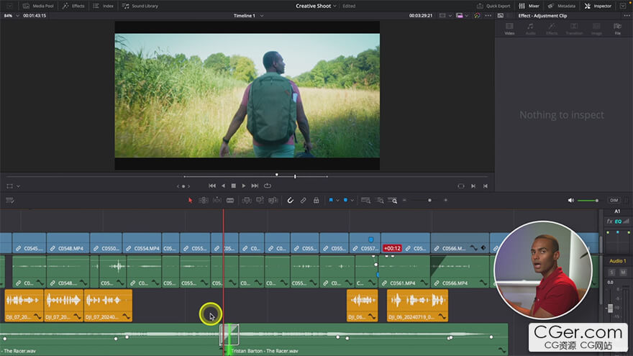Switch to Inspector Effects tab
The width and height of the screenshot is (633, 356).
[552, 29]
